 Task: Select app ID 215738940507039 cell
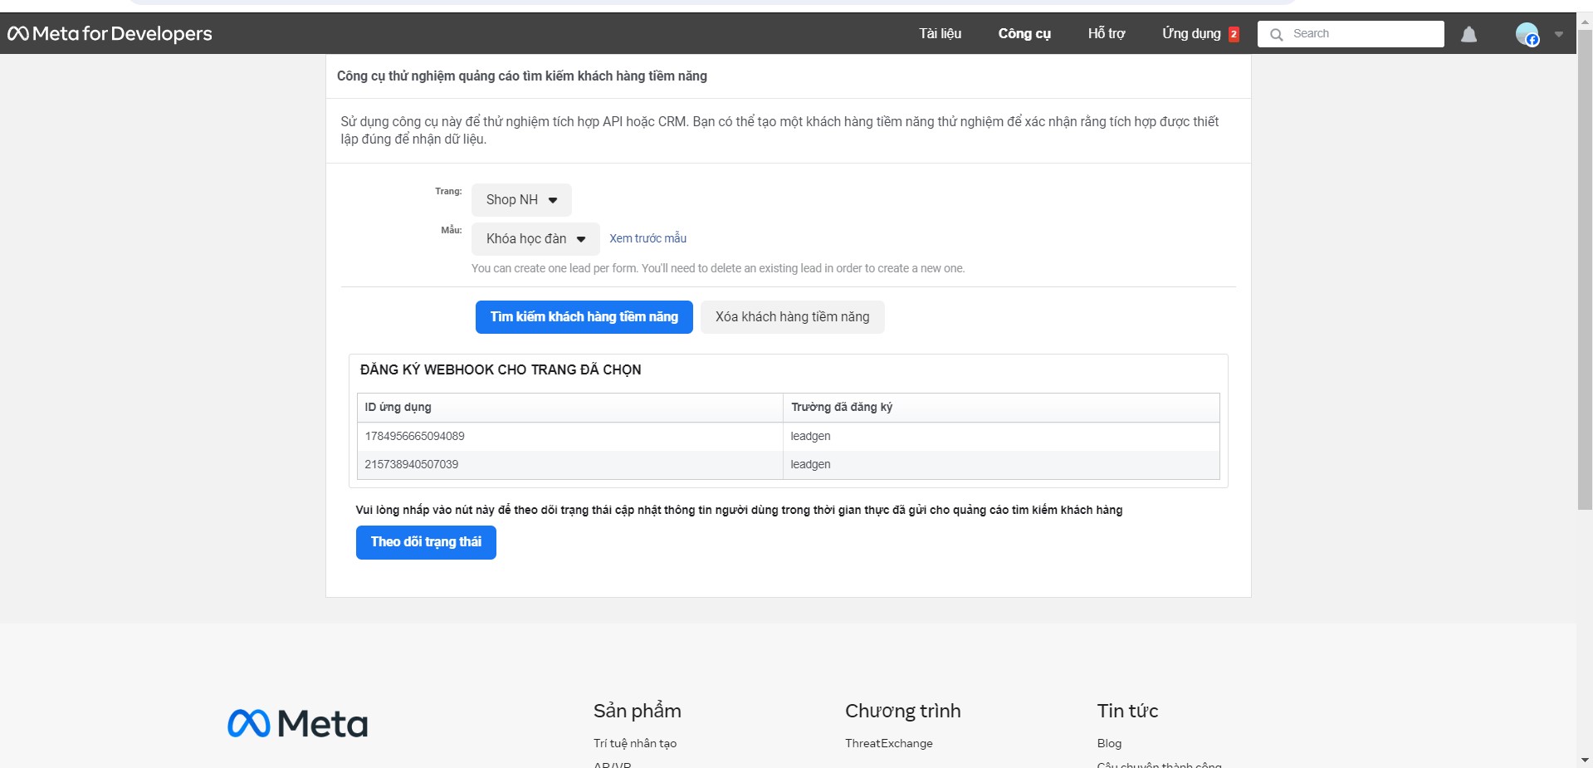pyautogui.click(x=569, y=464)
